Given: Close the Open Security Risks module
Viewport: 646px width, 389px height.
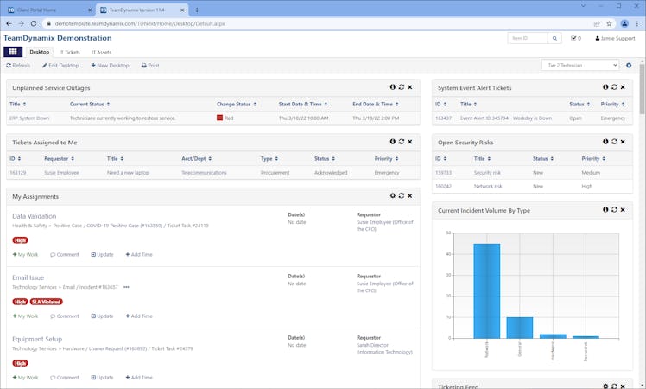Looking at the screenshot, I should coord(623,142).
